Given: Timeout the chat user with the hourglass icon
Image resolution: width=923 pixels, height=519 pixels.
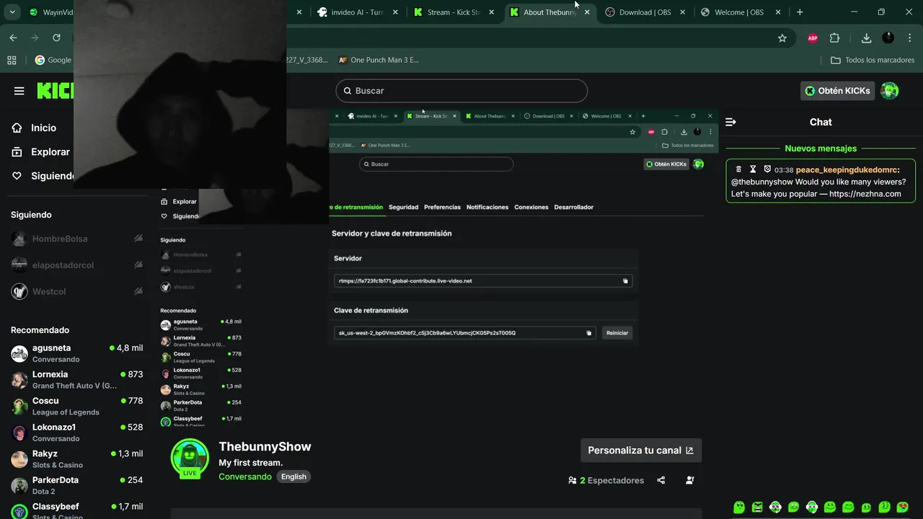Looking at the screenshot, I should pyautogui.click(x=753, y=169).
